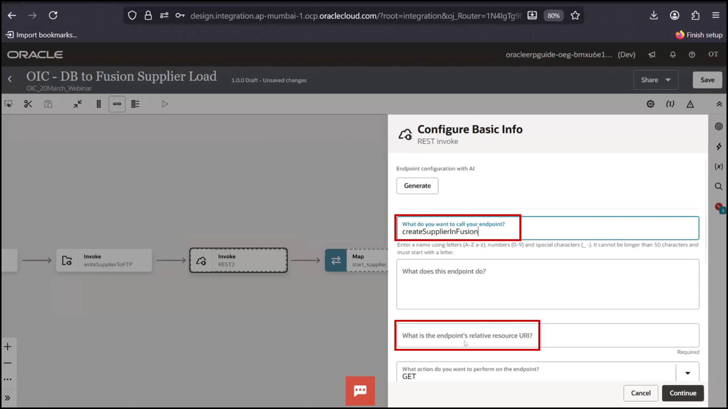Open Actions (x) icon in sidebar
Image resolution: width=728 pixels, height=409 pixels.
point(719,167)
